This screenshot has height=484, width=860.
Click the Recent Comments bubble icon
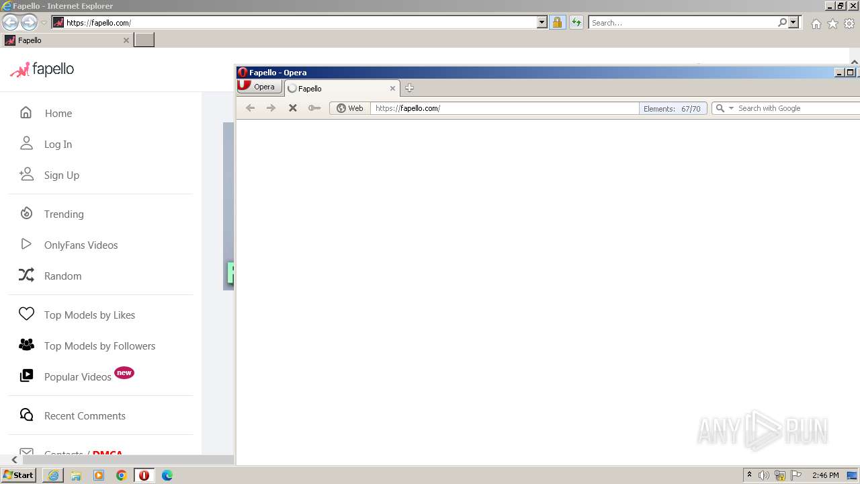[26, 415]
